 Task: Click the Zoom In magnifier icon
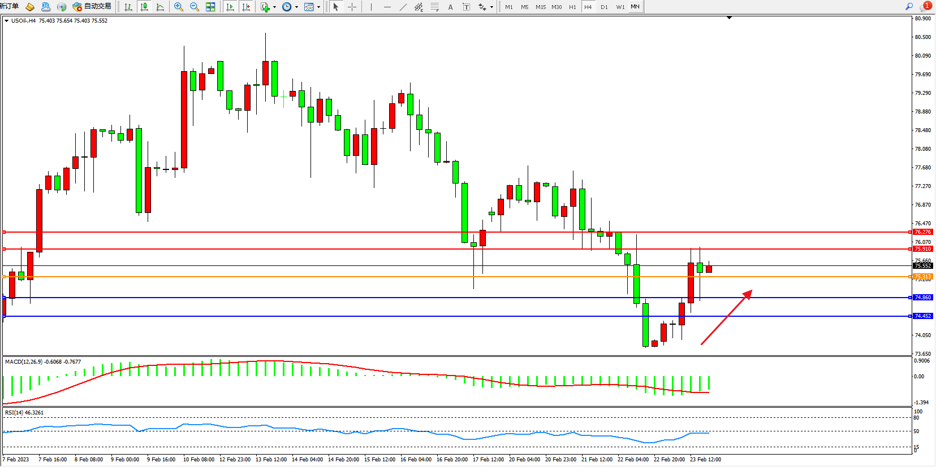coord(179,7)
